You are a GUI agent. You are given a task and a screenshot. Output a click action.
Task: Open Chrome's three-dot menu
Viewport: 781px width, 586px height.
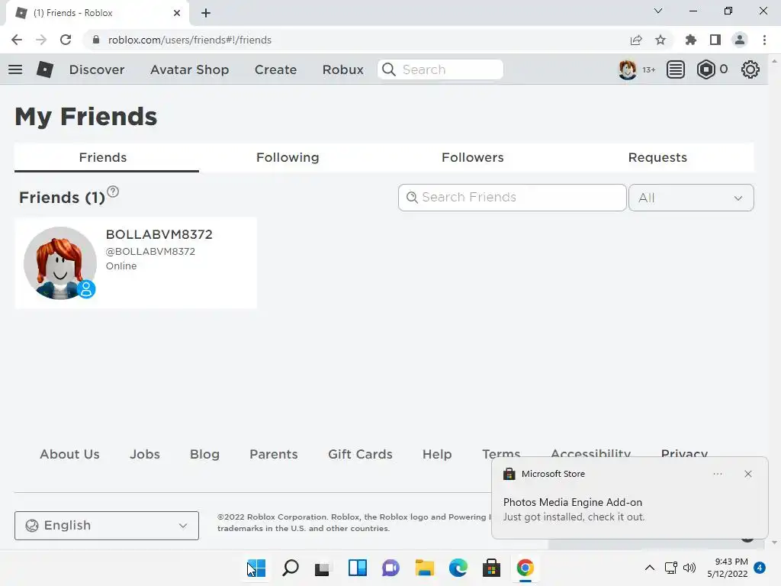[x=764, y=40]
